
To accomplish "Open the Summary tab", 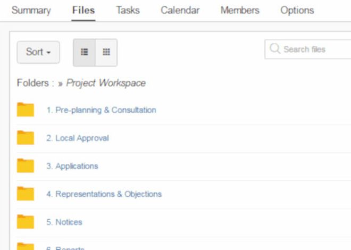I will point(31,10).
